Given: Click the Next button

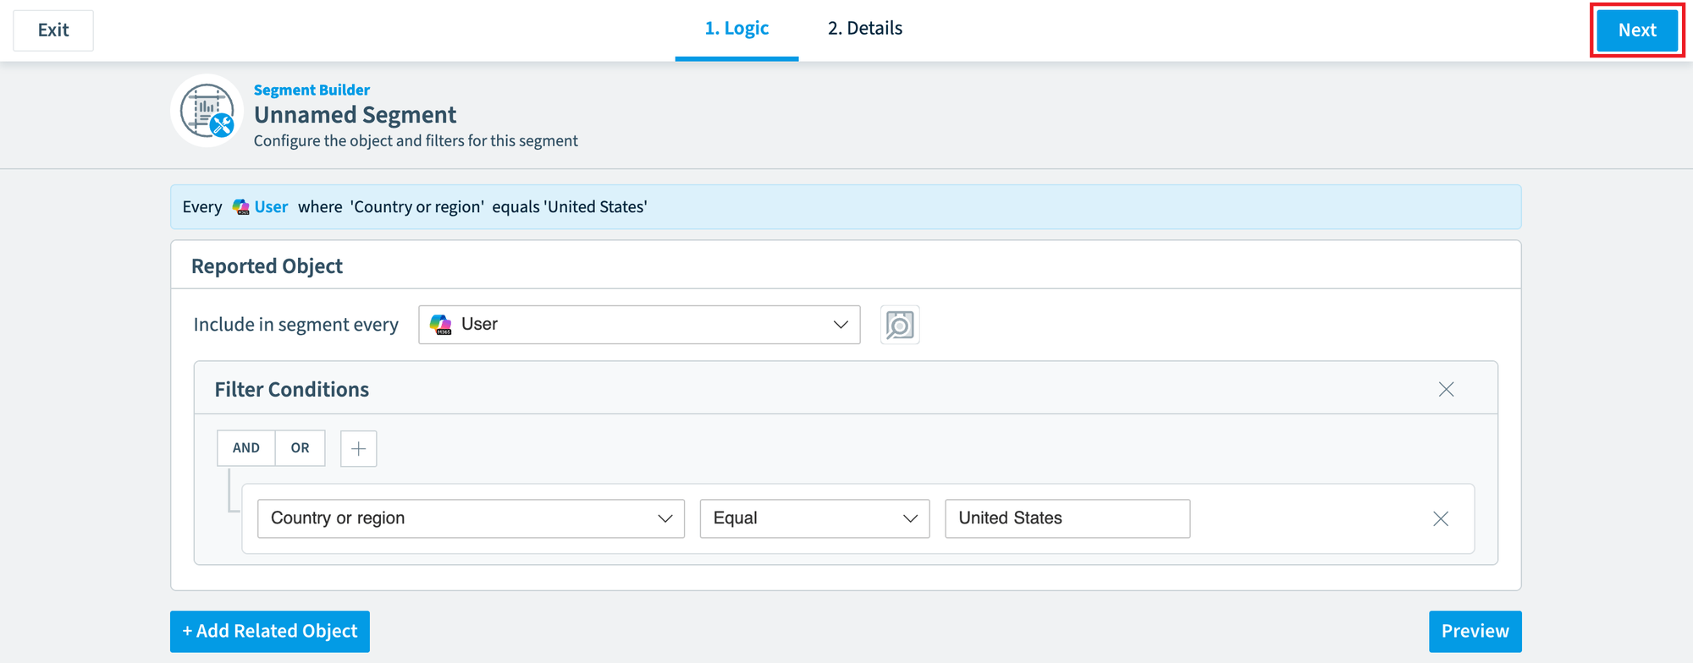Looking at the screenshot, I should [x=1637, y=30].
